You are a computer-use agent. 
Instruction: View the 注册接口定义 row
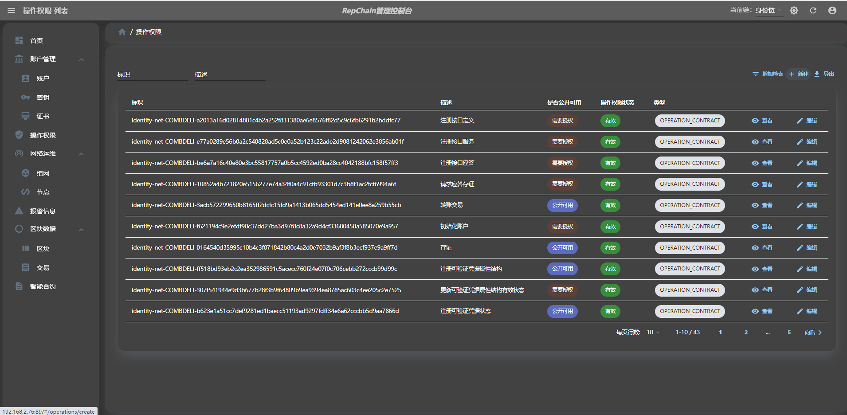click(762, 121)
